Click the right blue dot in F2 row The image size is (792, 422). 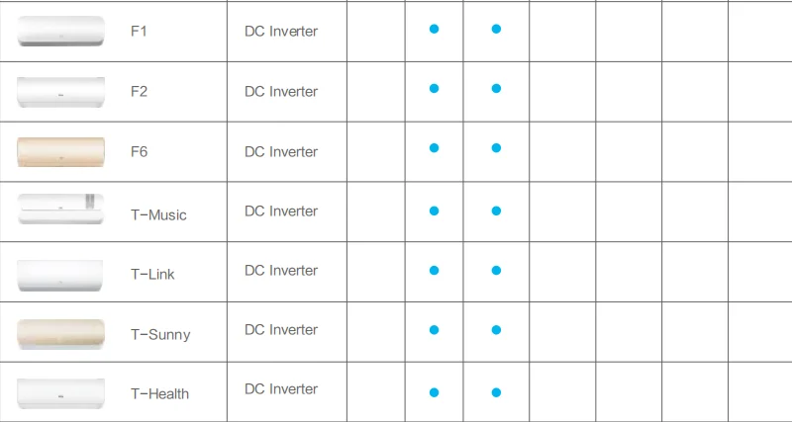tap(496, 89)
